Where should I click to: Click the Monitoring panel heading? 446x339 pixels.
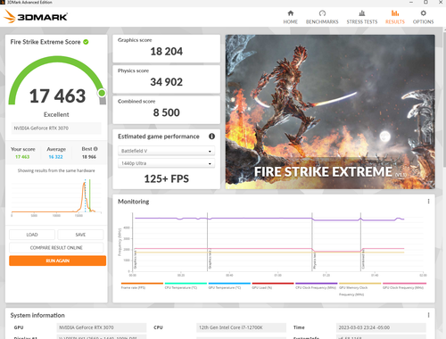click(134, 202)
